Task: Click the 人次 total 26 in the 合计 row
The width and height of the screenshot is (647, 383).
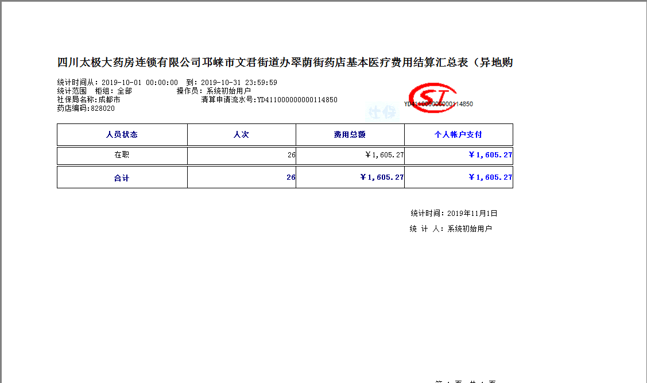Action: pos(291,177)
